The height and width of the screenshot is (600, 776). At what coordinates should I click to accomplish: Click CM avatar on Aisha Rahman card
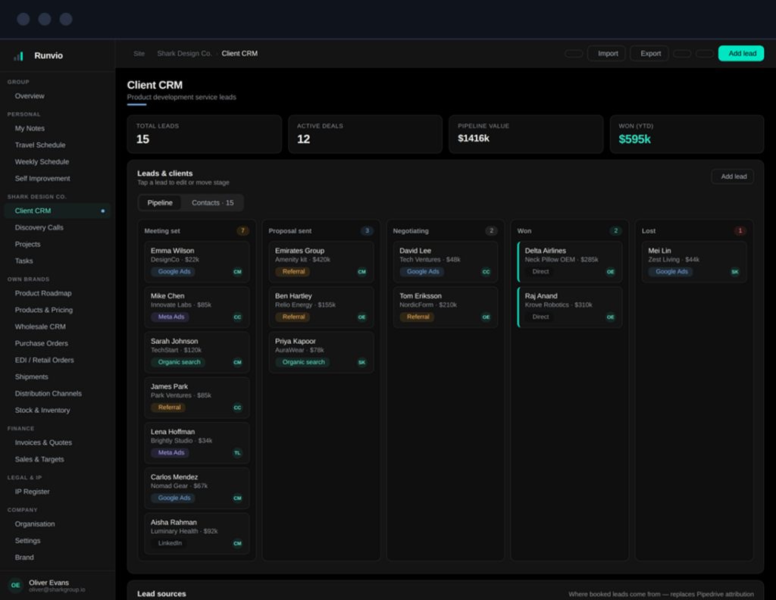click(x=237, y=543)
